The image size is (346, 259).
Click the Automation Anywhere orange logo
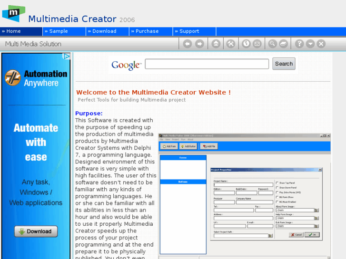tap(13, 77)
